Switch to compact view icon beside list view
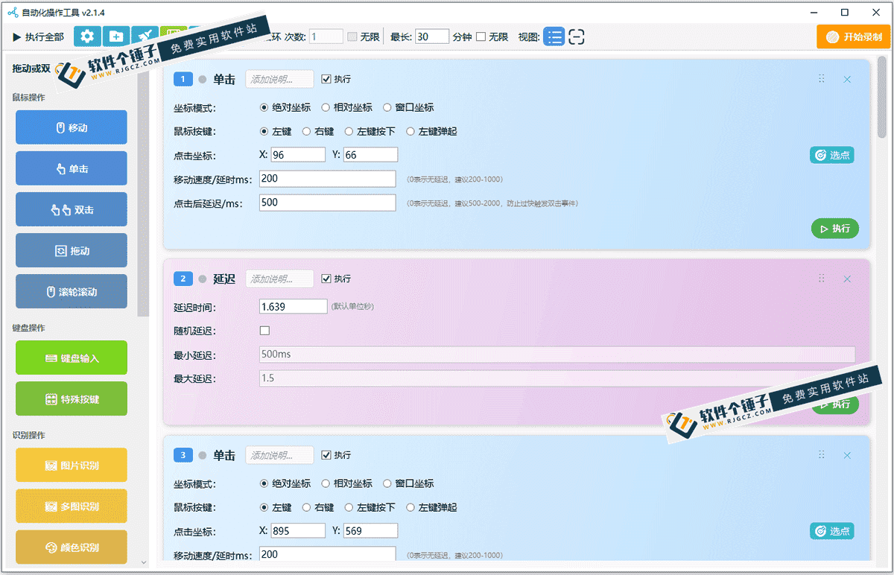 [576, 36]
